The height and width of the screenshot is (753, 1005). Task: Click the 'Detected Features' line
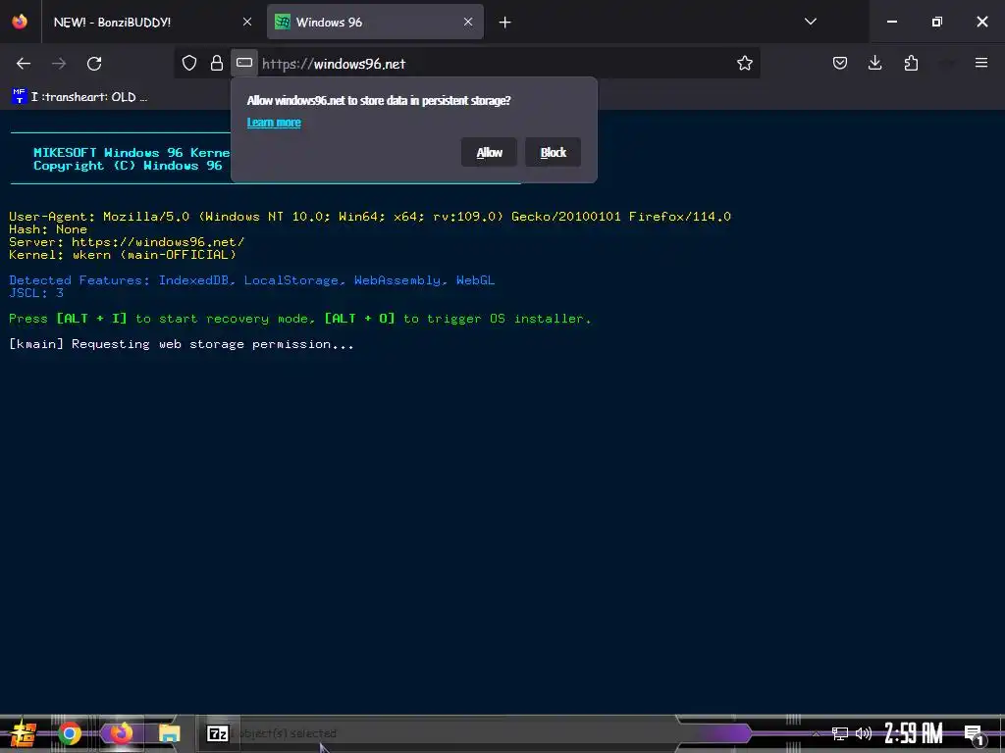[x=251, y=280]
